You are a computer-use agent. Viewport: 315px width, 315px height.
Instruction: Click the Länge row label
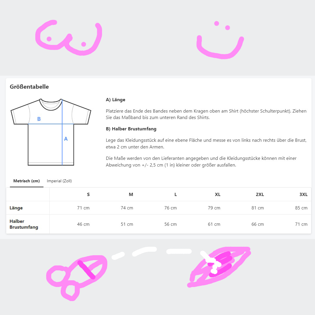[x=16, y=208]
